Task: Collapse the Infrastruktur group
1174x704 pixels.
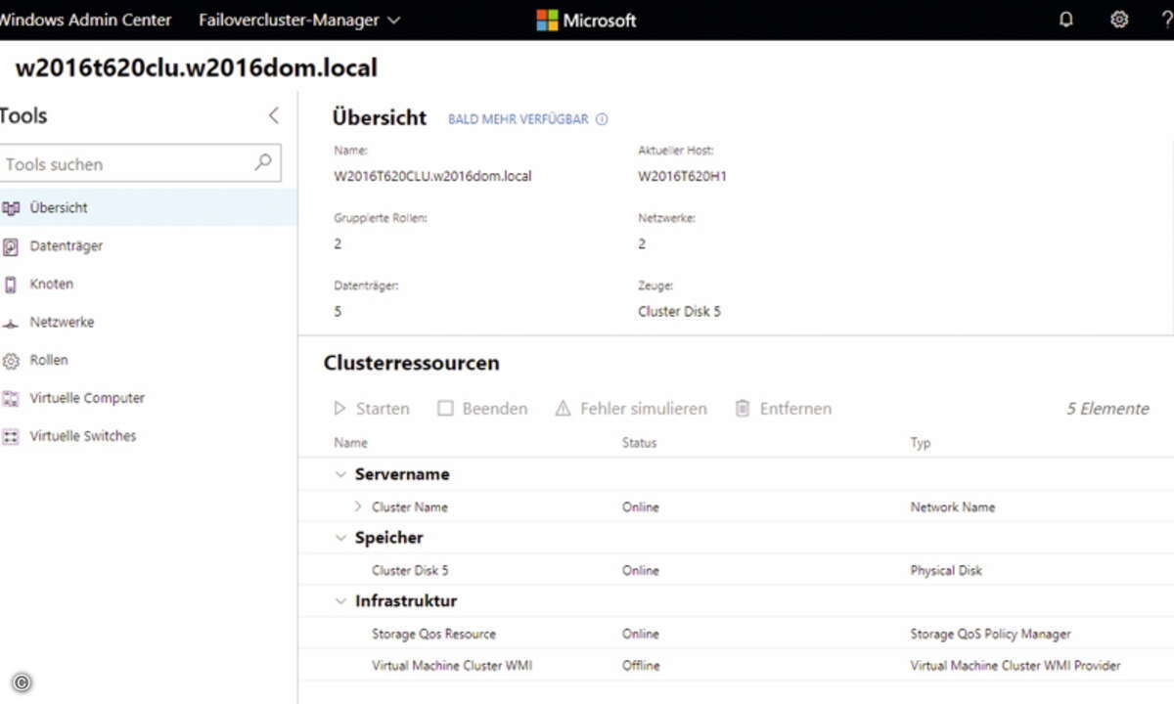Action: coord(340,601)
